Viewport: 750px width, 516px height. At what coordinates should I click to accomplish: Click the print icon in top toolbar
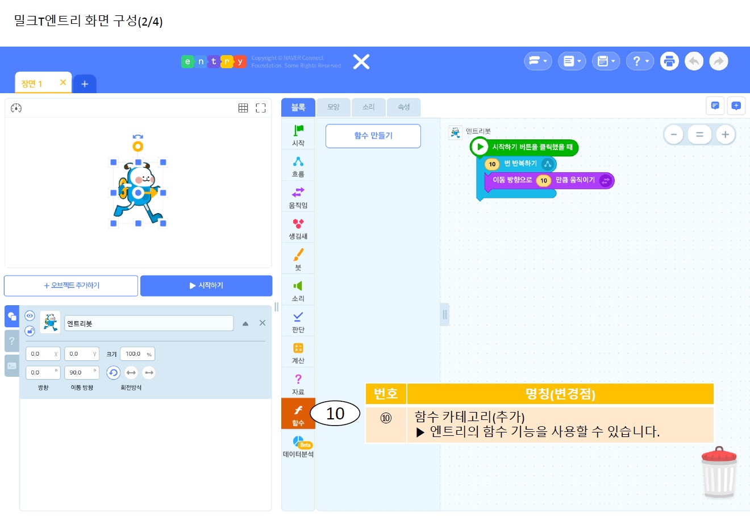click(669, 61)
